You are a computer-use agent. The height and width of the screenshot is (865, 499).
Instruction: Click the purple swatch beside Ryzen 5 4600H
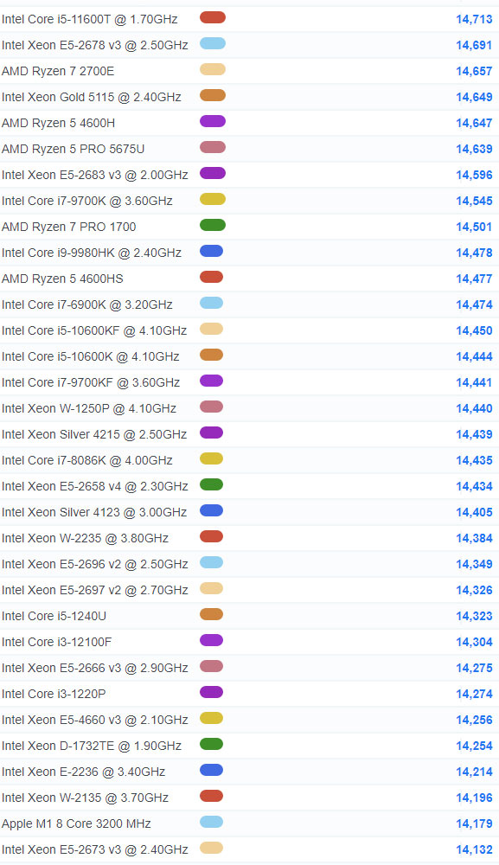pos(212,121)
